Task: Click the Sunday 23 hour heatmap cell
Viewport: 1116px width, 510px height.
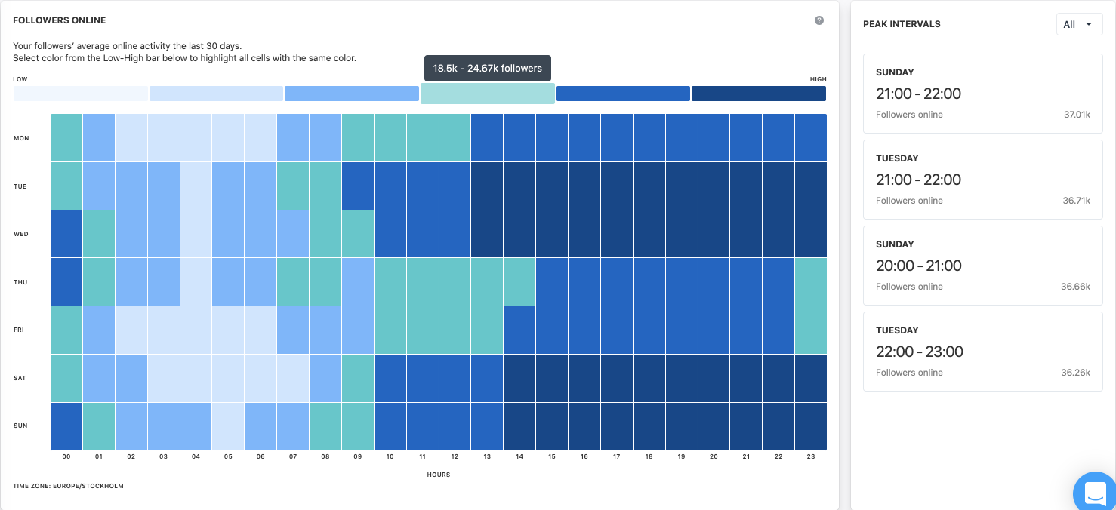Action: tap(810, 426)
